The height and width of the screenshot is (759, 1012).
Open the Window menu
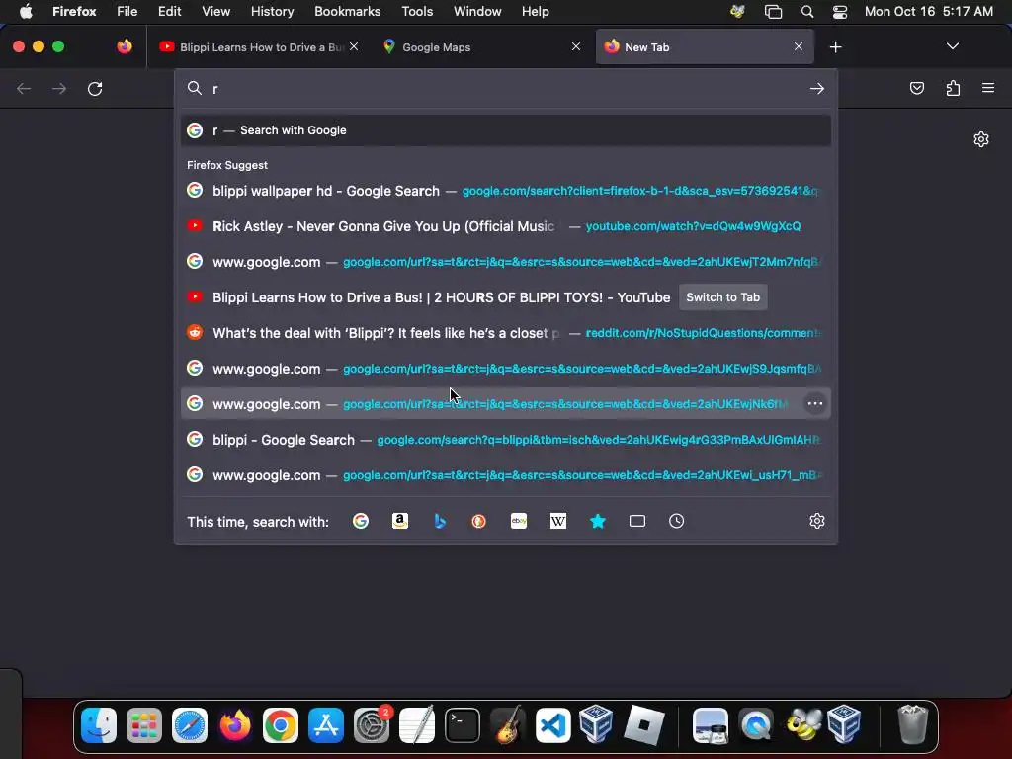(477, 12)
